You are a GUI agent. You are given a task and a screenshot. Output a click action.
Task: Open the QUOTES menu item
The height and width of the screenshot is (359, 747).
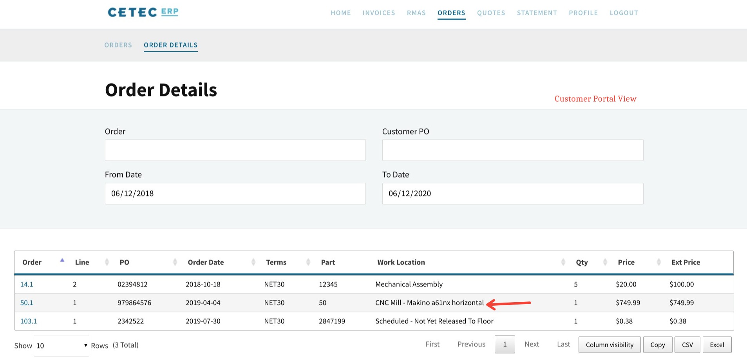tap(491, 13)
